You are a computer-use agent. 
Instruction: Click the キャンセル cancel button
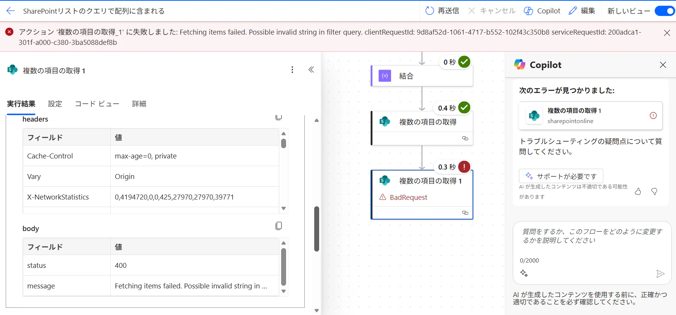(x=491, y=11)
